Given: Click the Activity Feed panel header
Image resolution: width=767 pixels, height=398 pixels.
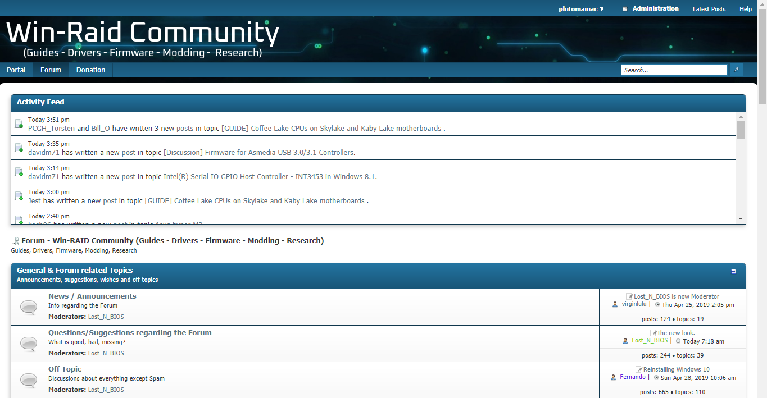Looking at the screenshot, I should tap(378, 103).
